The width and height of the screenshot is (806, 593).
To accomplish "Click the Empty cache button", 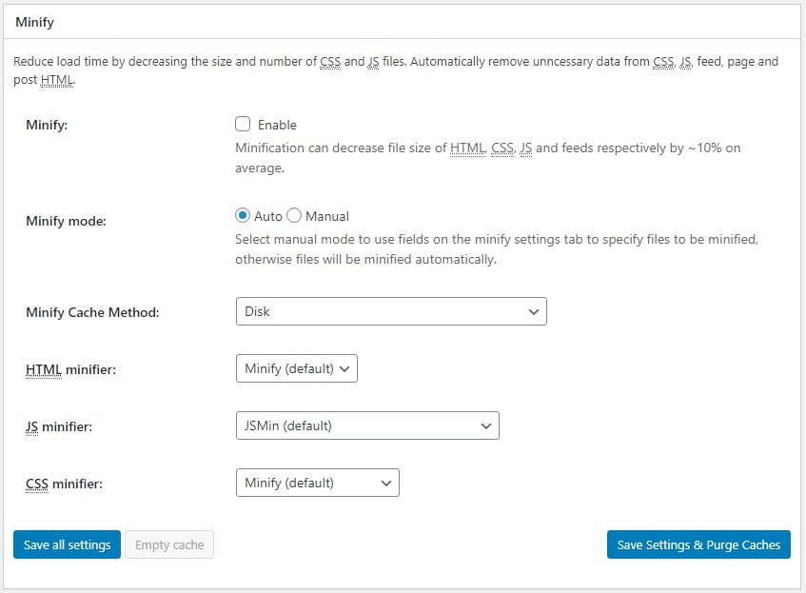I will (168, 544).
